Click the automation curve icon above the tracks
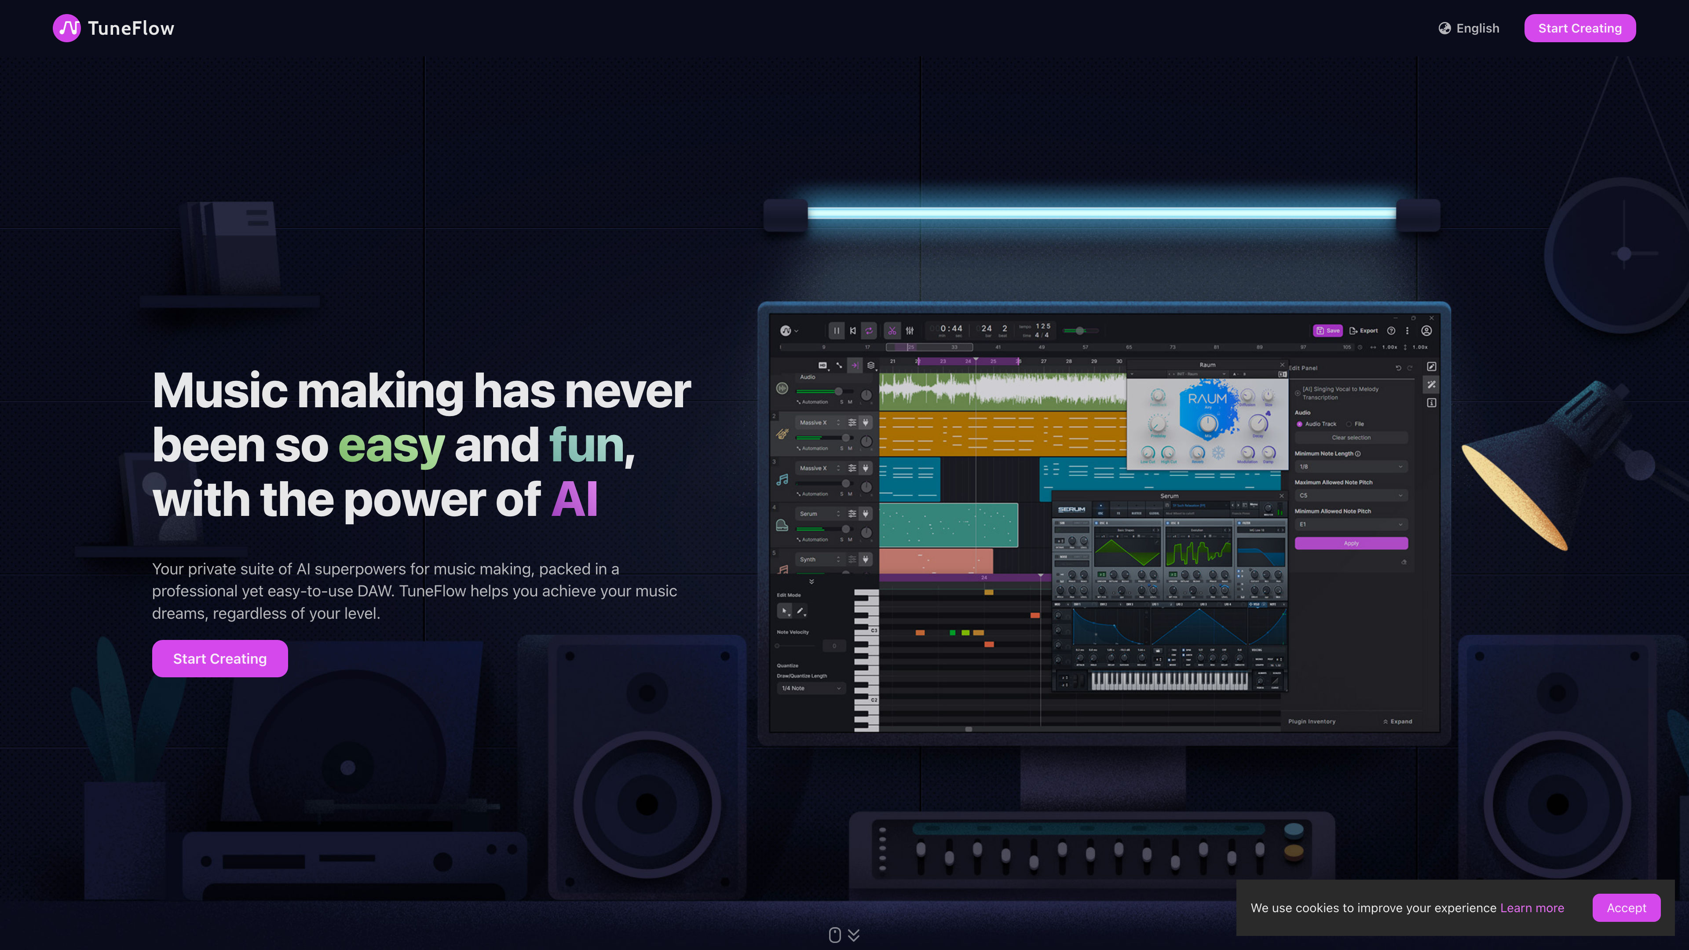The image size is (1689, 950). pyautogui.click(x=839, y=365)
